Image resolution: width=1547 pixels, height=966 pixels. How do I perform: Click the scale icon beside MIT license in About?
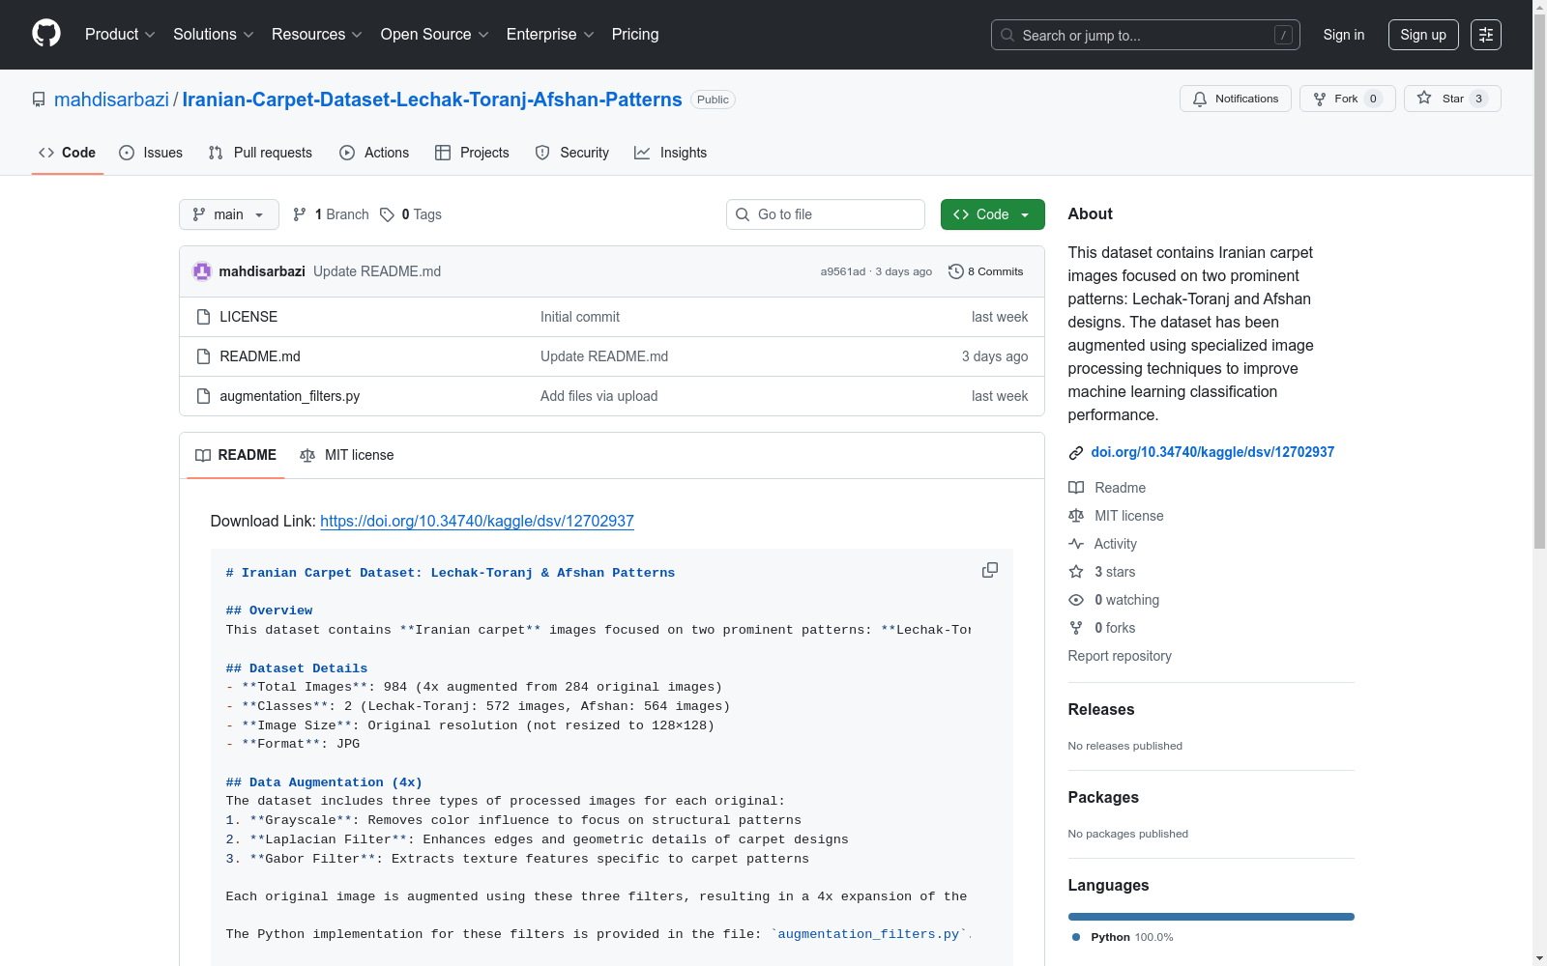1076,516
